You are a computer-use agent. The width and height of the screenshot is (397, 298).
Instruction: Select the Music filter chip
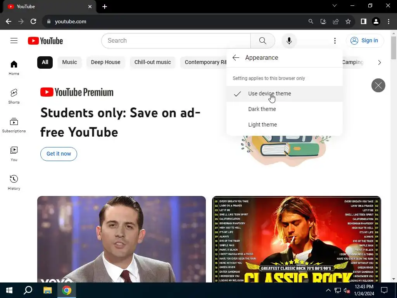[x=70, y=62]
